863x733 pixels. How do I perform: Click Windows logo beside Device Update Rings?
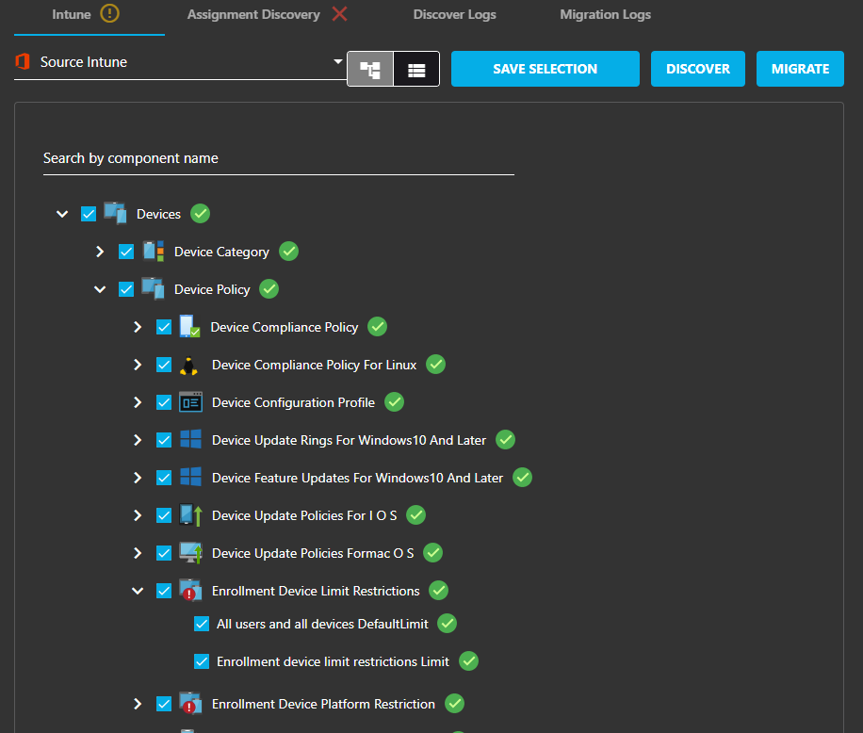(191, 440)
